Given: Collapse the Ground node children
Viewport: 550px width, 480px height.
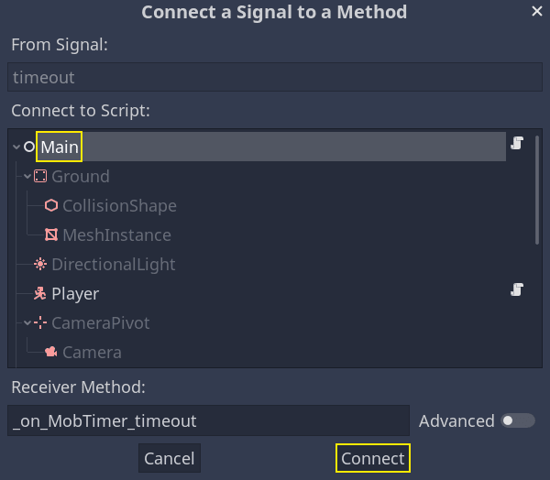Looking at the screenshot, I should coord(27,176).
